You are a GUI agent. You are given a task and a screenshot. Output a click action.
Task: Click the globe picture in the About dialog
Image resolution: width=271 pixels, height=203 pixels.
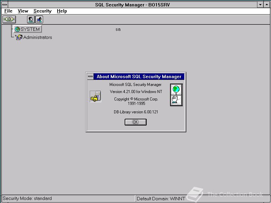176,89
